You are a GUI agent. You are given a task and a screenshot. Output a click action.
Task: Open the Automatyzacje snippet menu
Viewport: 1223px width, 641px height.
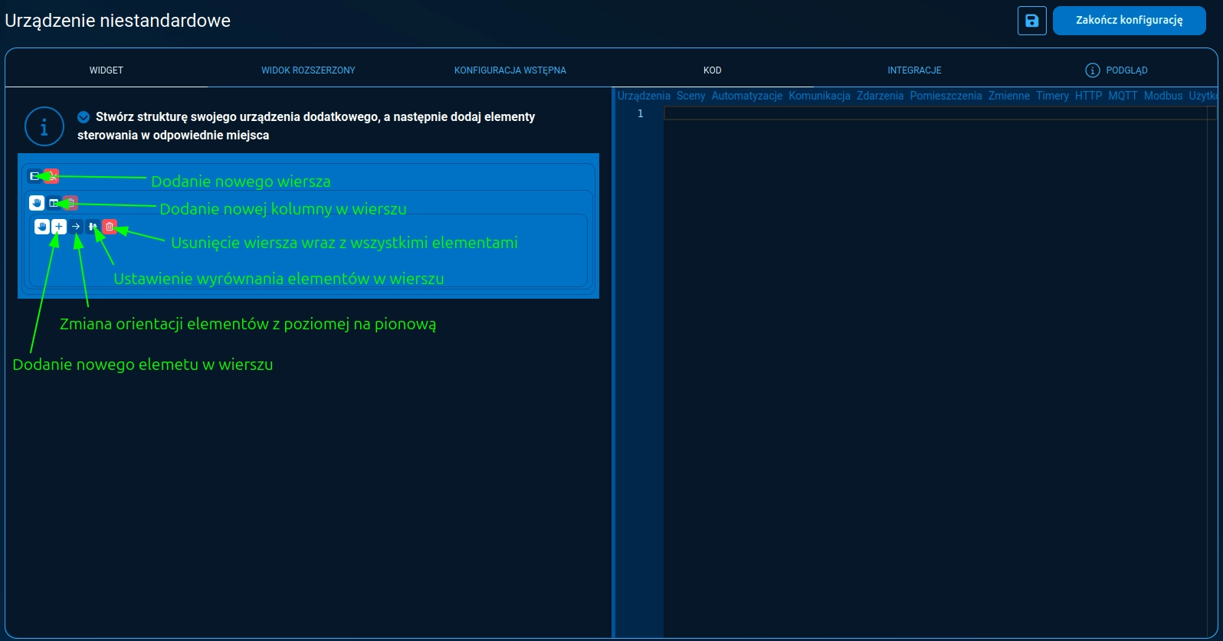[746, 96]
